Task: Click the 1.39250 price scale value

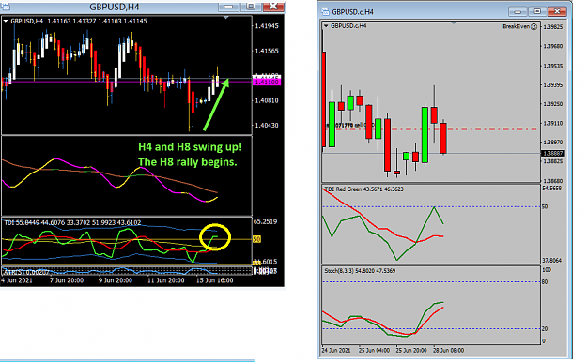Action: (x=553, y=104)
